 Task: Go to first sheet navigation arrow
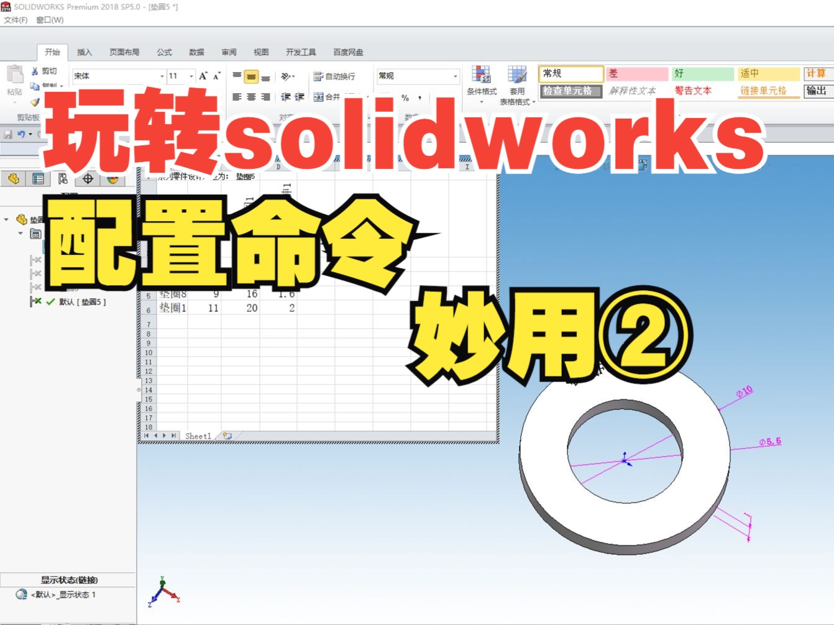[x=146, y=436]
